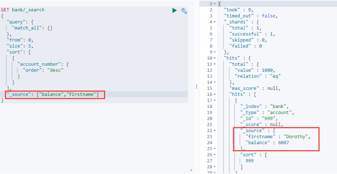The height and width of the screenshot is (174, 337).
Task: Click the "balance" value in the _source array
Action: pos(52,94)
